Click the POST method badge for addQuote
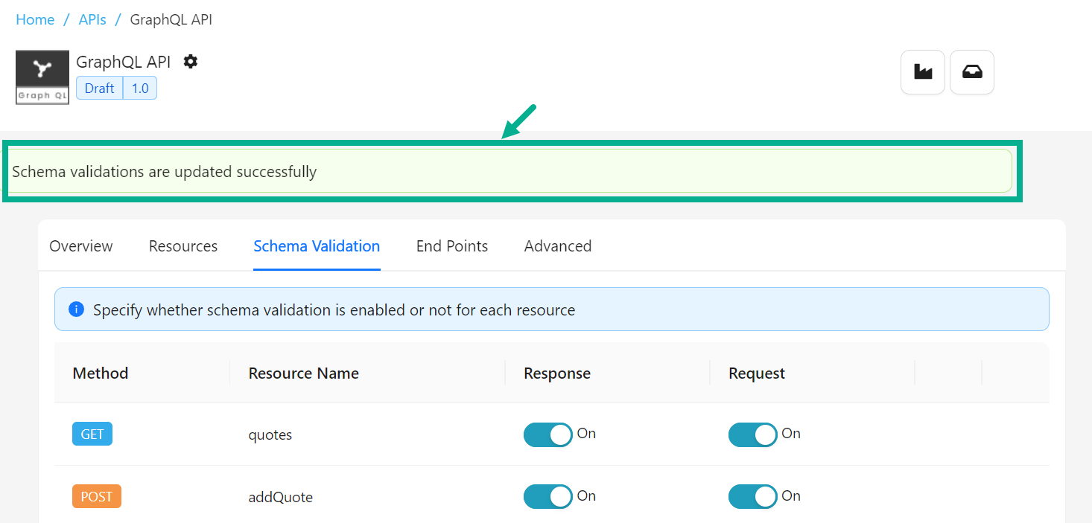The height and width of the screenshot is (523, 1092). 96,495
